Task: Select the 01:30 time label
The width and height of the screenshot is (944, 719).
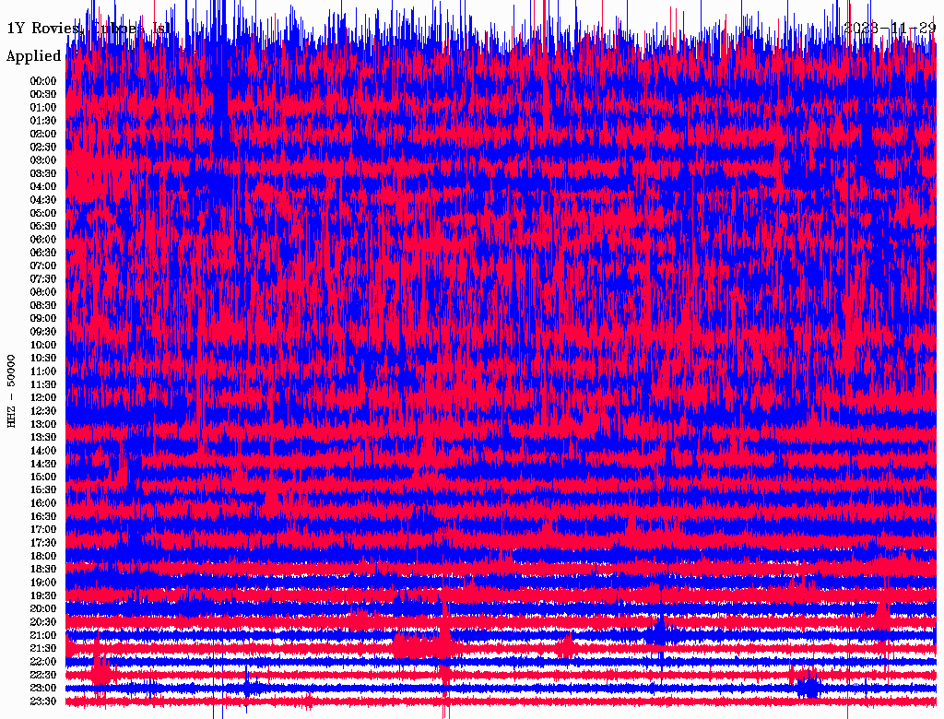Action: [43, 121]
